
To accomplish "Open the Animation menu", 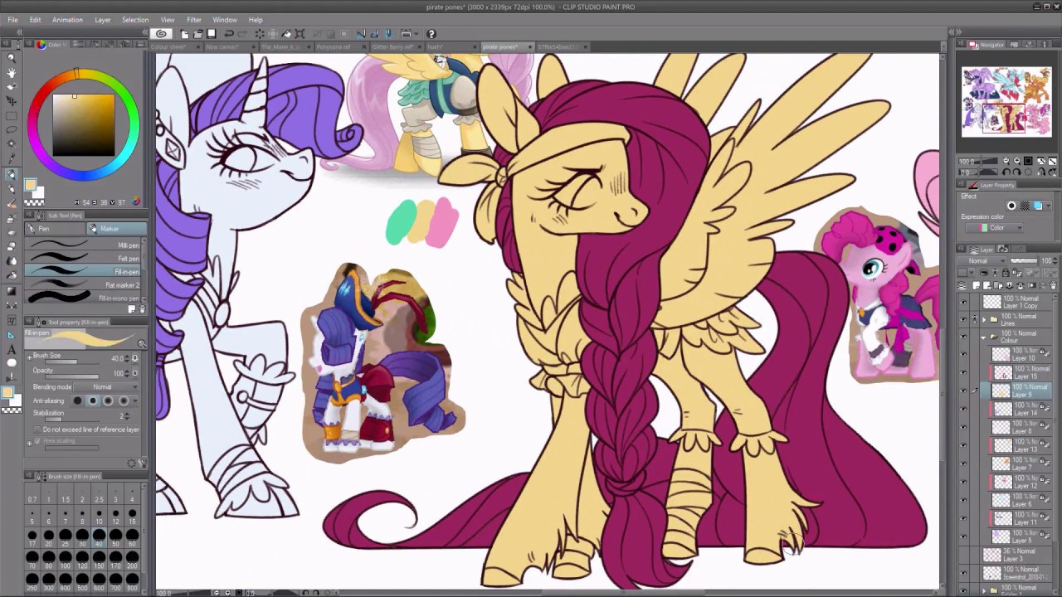I will click(67, 20).
